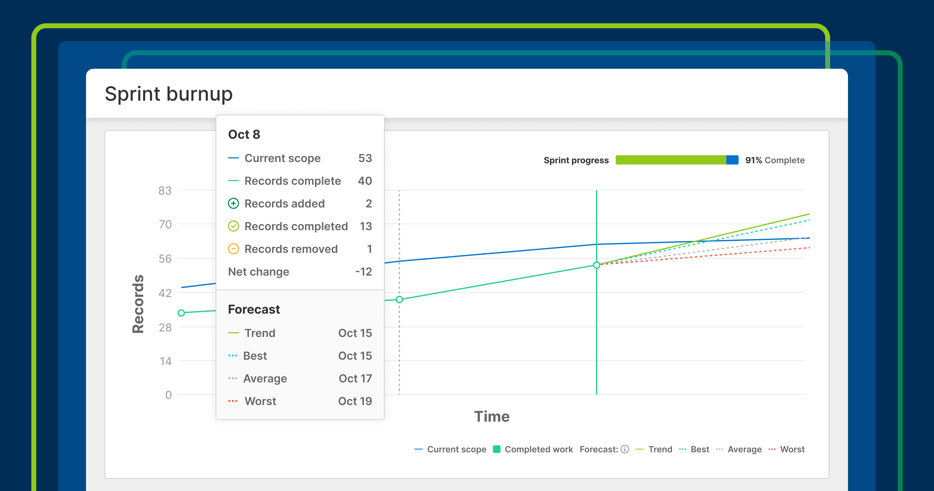Toggle Average forecast series in legend
The height and width of the screenshot is (491, 934).
point(744,449)
